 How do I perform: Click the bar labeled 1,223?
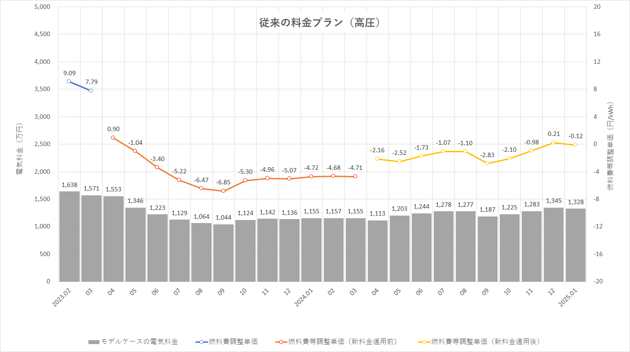[x=157, y=248]
